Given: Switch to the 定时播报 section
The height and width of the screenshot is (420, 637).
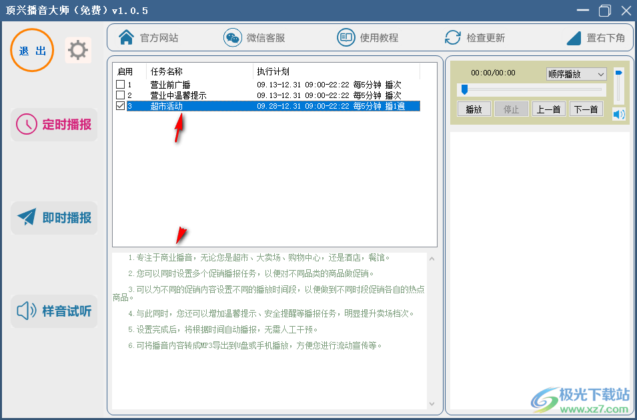Looking at the screenshot, I should [x=53, y=125].
